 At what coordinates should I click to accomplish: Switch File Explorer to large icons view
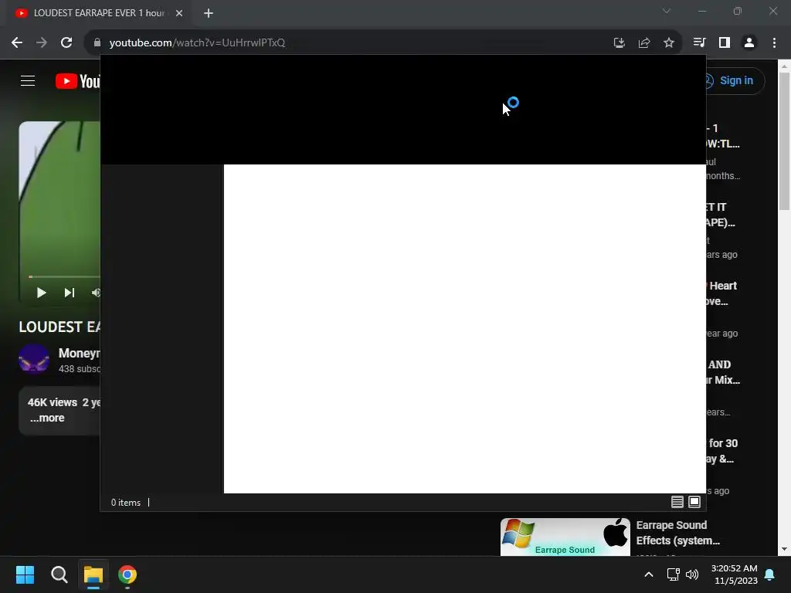tap(694, 502)
